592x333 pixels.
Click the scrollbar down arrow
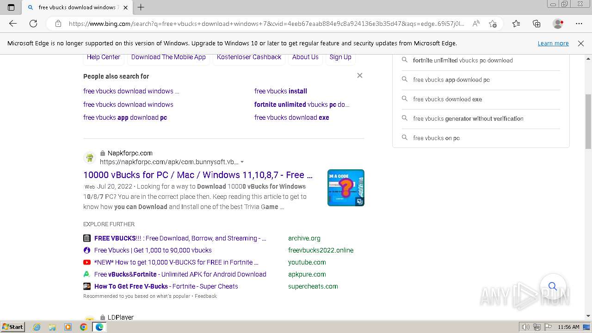pyautogui.click(x=588, y=316)
